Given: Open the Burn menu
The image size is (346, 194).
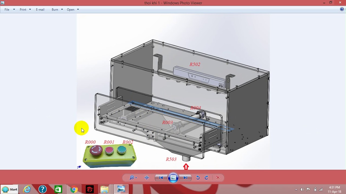Looking at the screenshot, I should tap(55, 9).
